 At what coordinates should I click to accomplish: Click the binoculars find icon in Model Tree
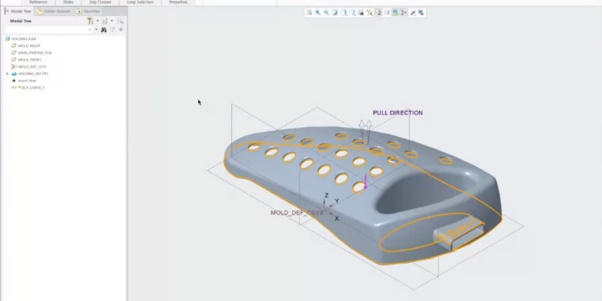pos(104,29)
